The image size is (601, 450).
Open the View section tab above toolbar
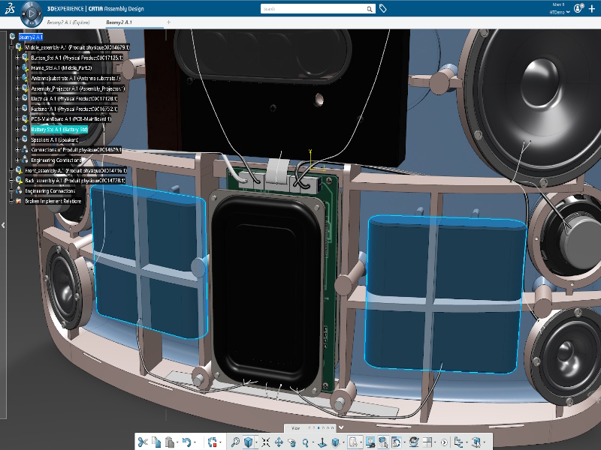coord(295,428)
